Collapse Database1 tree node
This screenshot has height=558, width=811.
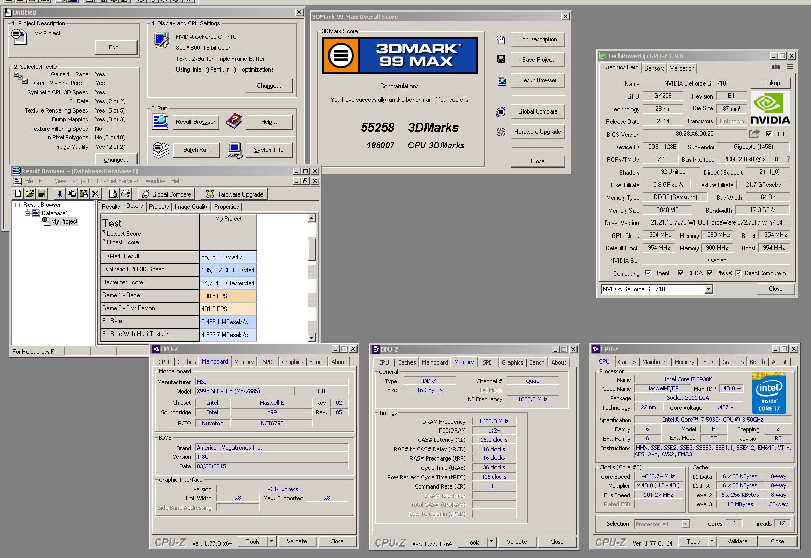[x=27, y=213]
